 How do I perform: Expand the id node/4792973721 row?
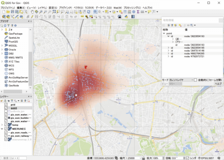point(169,57)
